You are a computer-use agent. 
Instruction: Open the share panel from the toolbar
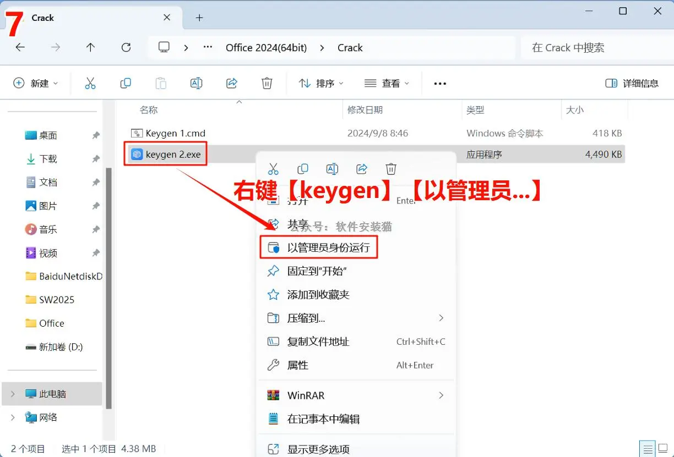pyautogui.click(x=231, y=83)
